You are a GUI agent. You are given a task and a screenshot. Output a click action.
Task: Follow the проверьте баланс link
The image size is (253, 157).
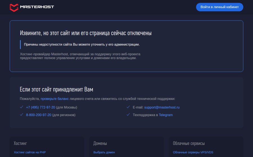point(55,99)
